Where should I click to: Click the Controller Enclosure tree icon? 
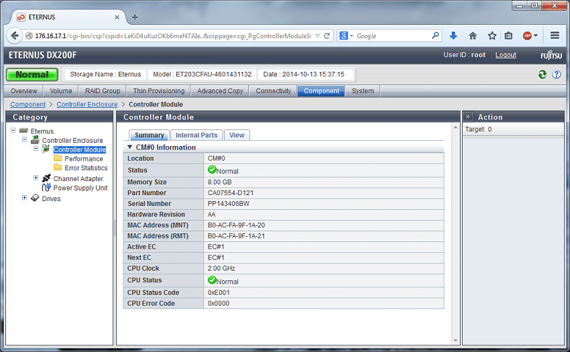click(36, 140)
